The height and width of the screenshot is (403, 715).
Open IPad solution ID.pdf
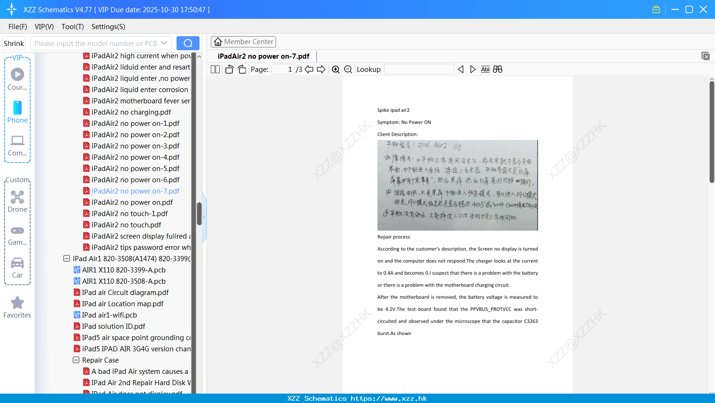(x=114, y=326)
